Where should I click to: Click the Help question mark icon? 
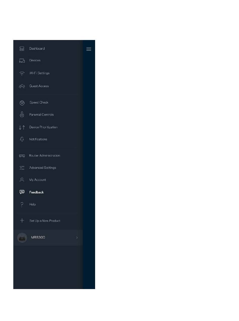pos(22,204)
